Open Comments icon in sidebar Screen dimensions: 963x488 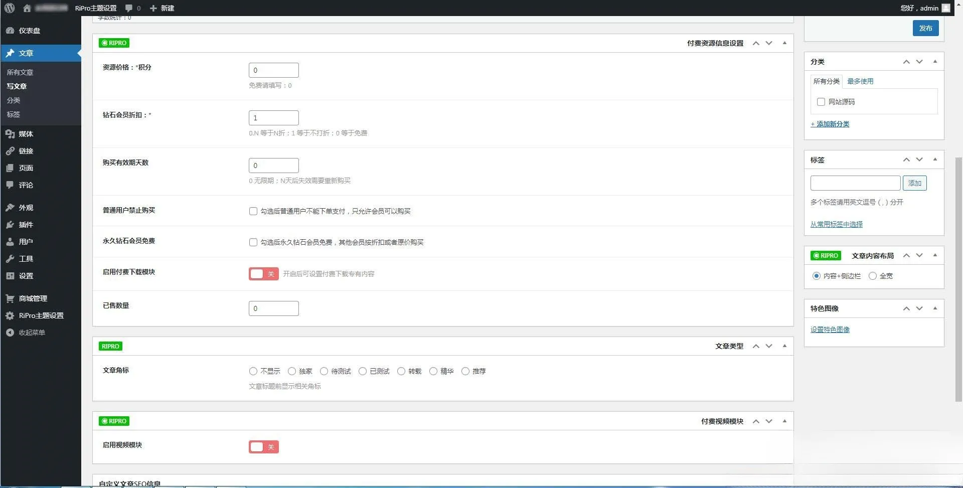[10, 185]
